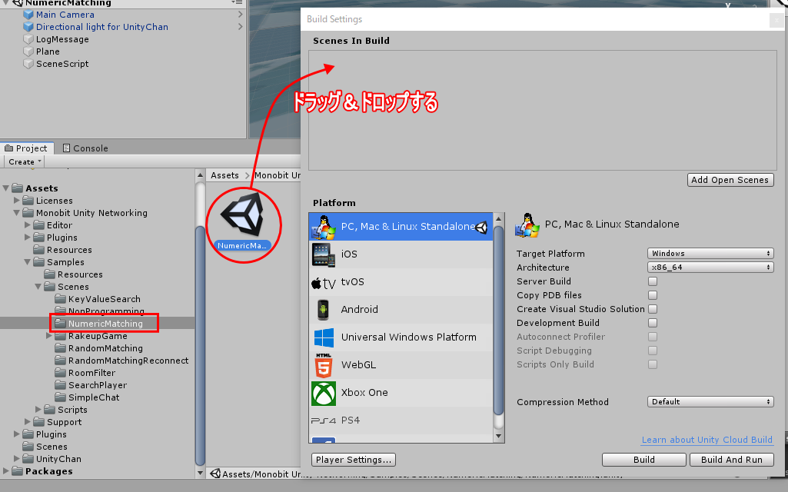Image resolution: width=788 pixels, height=492 pixels.
Task: Select the NumericMatching scene asset thumbnail
Action: (243, 215)
